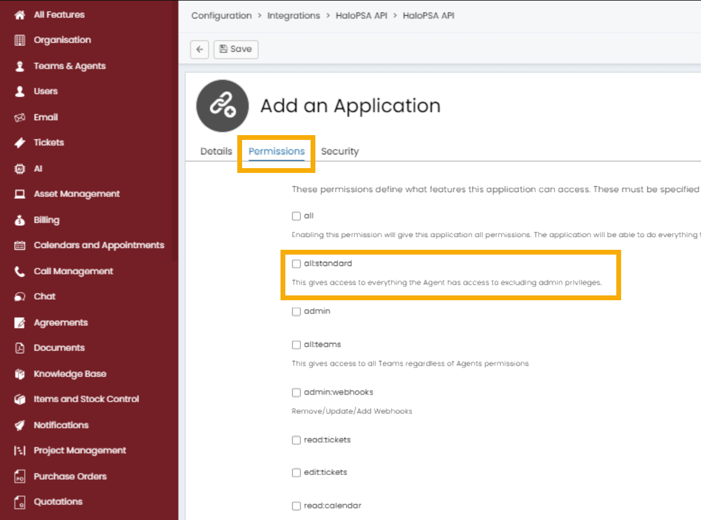Viewport: 701px width, 520px height.
Task: Open the All Features home section
Action: [58, 14]
